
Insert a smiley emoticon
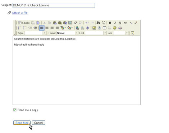[115, 28]
